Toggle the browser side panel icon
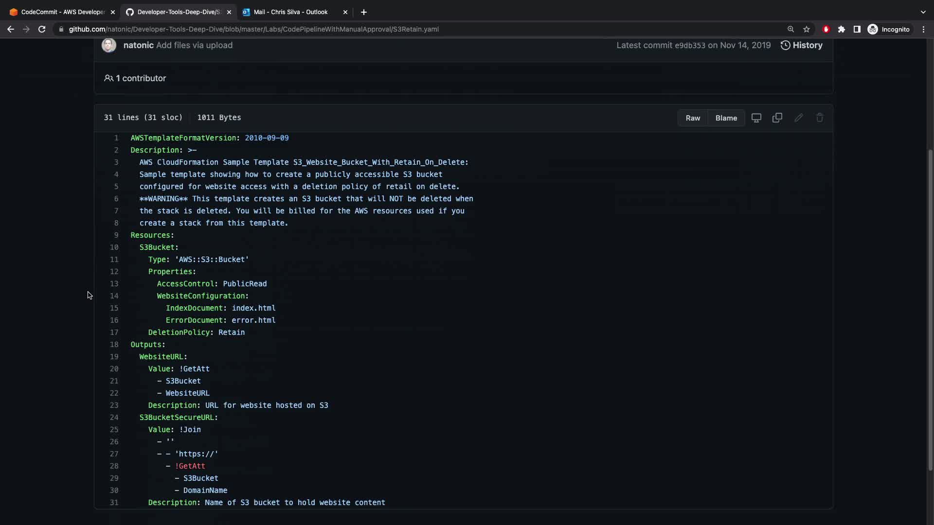The width and height of the screenshot is (934, 525). [x=857, y=29]
